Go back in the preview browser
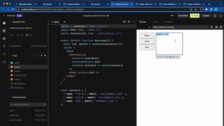Screen dimensions: 224x126 point(140,27)
